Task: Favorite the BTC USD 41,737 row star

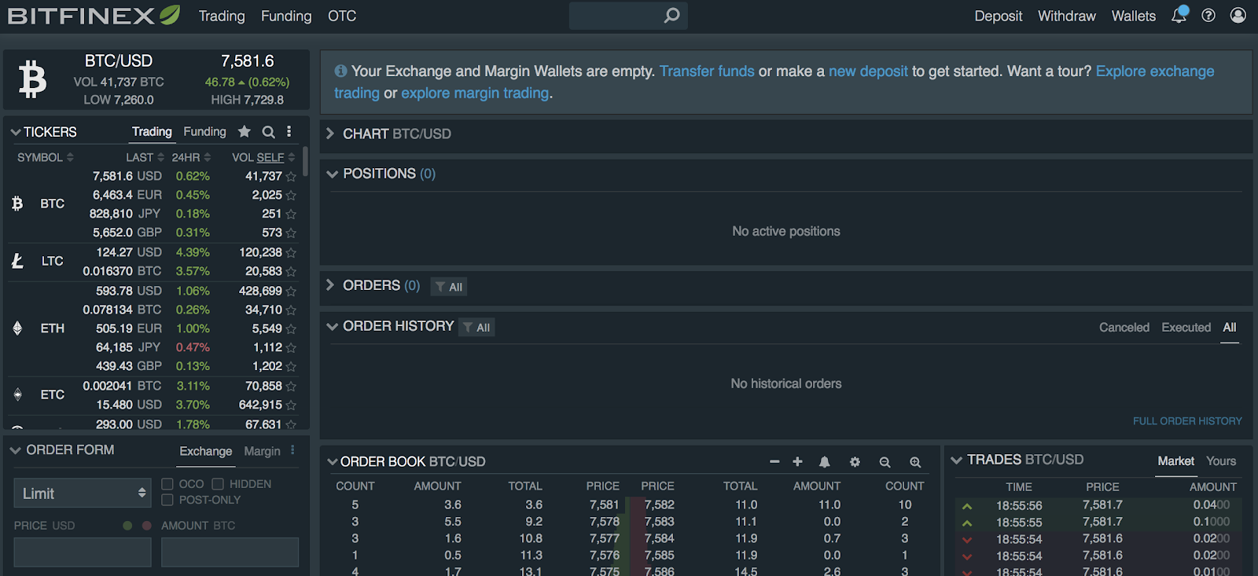Action: [x=291, y=177]
